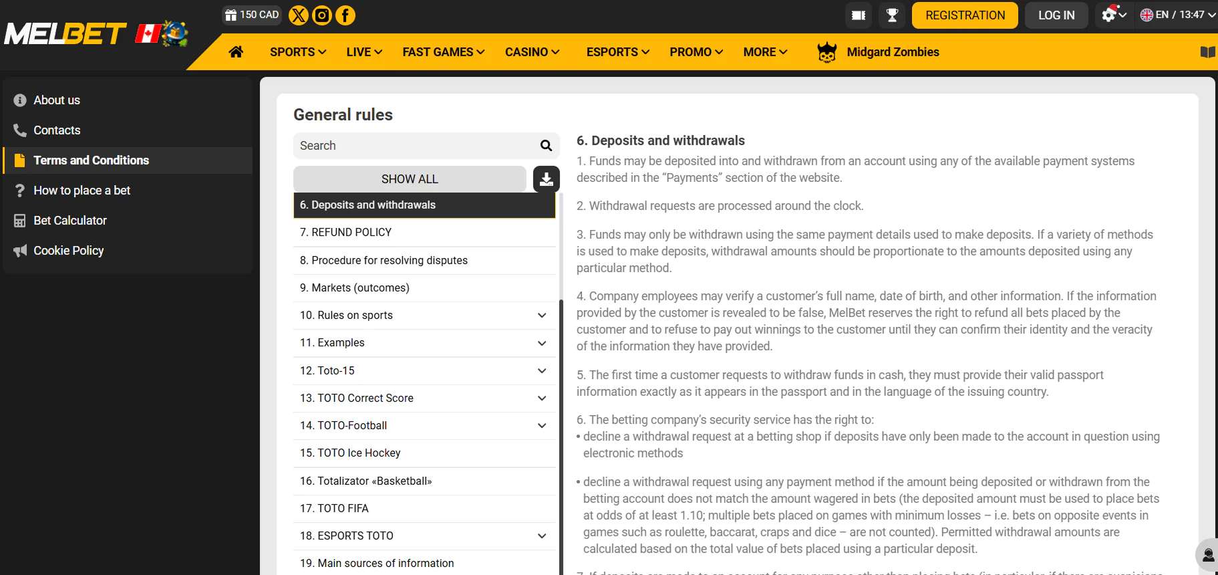This screenshot has width=1218, height=575.
Task: Open the Facebook social icon
Action: coord(345,15)
